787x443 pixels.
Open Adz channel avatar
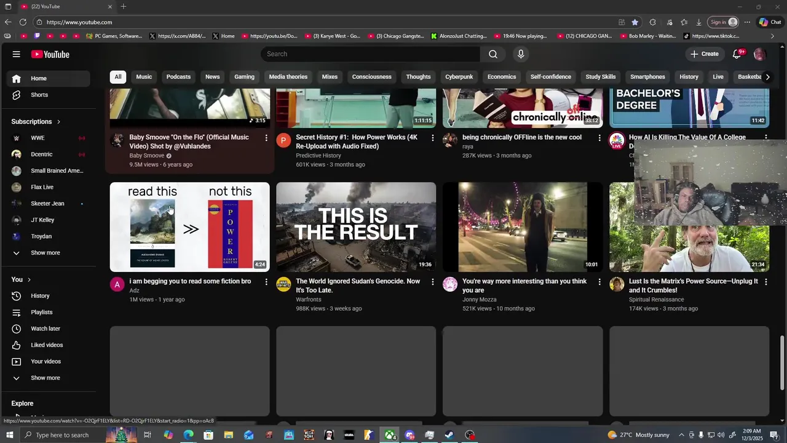(117, 284)
